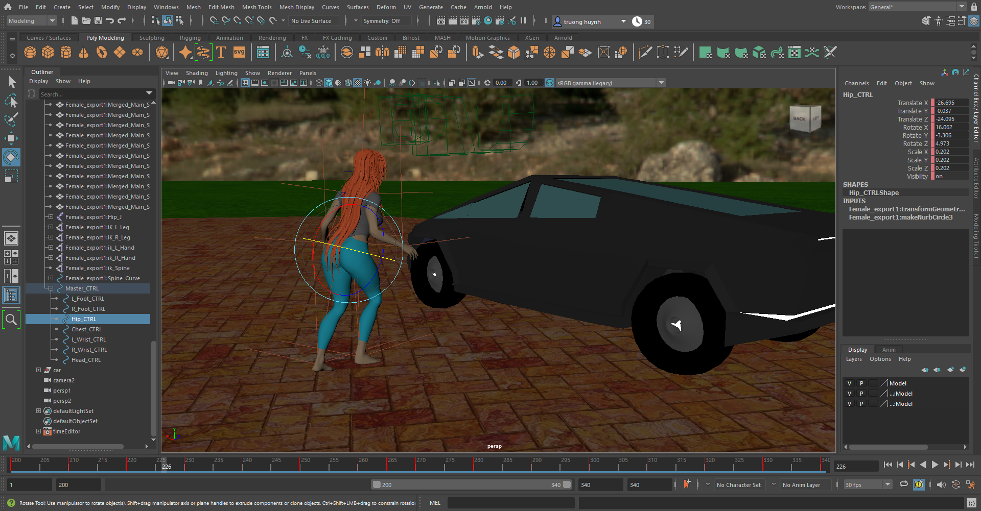Hide the first Model layer visibility

point(850,383)
